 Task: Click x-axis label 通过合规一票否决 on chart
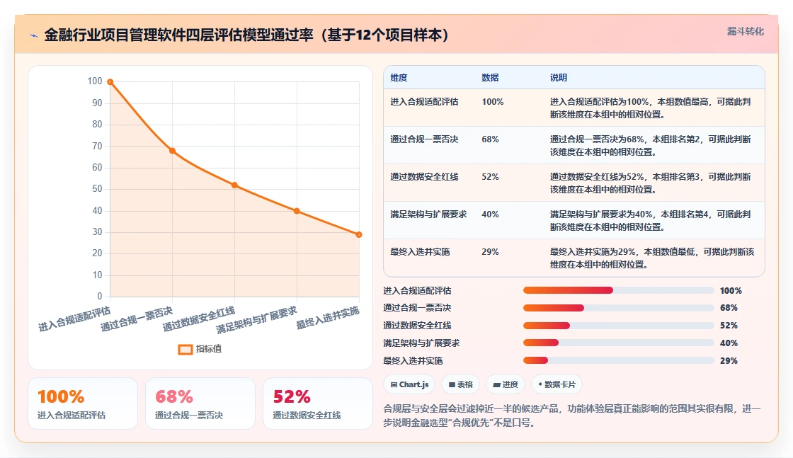[x=137, y=319]
